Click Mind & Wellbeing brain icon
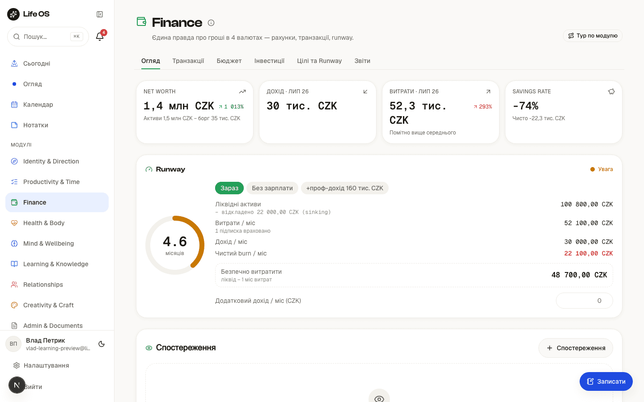Viewport: 644px width, 402px height. [14, 243]
